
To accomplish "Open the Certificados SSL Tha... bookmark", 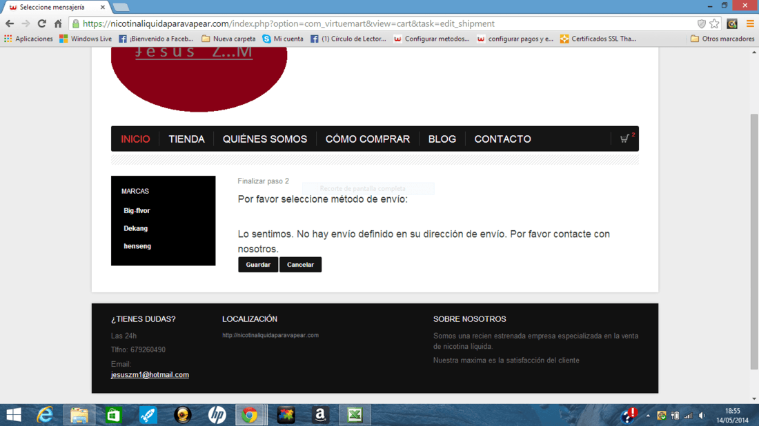I will (x=598, y=39).
